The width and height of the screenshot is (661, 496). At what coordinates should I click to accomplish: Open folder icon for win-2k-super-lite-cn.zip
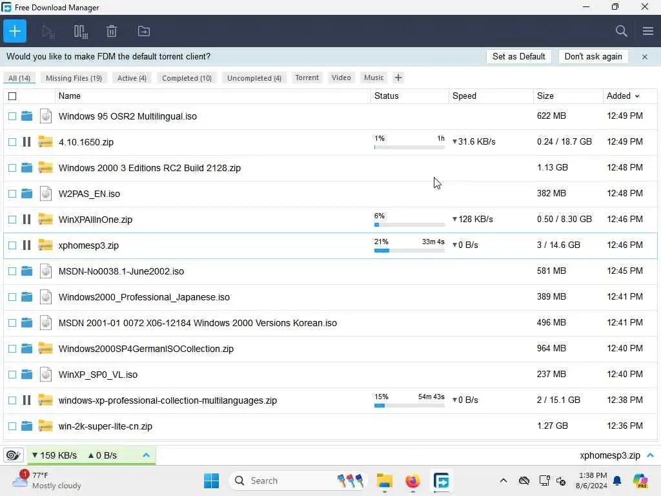tap(26, 426)
